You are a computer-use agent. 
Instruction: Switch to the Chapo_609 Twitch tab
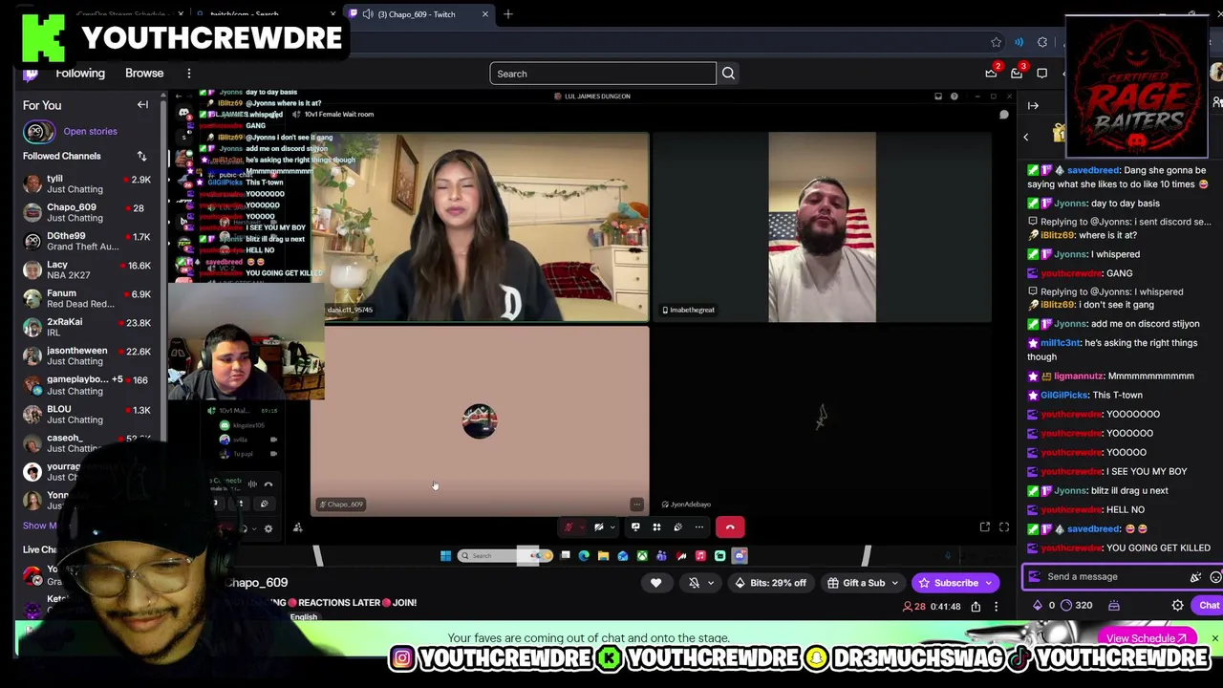tap(417, 14)
